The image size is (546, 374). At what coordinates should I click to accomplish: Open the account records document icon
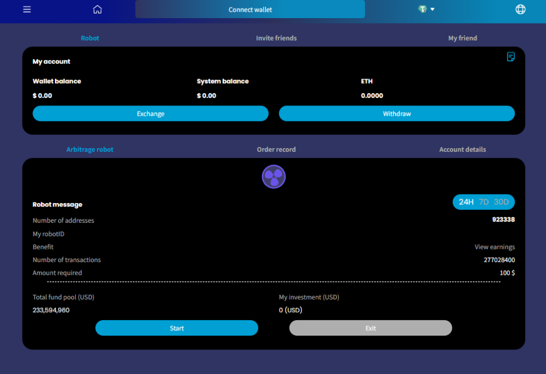(x=511, y=56)
